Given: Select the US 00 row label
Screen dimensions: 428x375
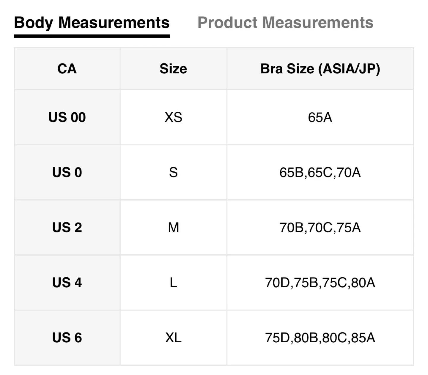Looking at the screenshot, I should [67, 117].
